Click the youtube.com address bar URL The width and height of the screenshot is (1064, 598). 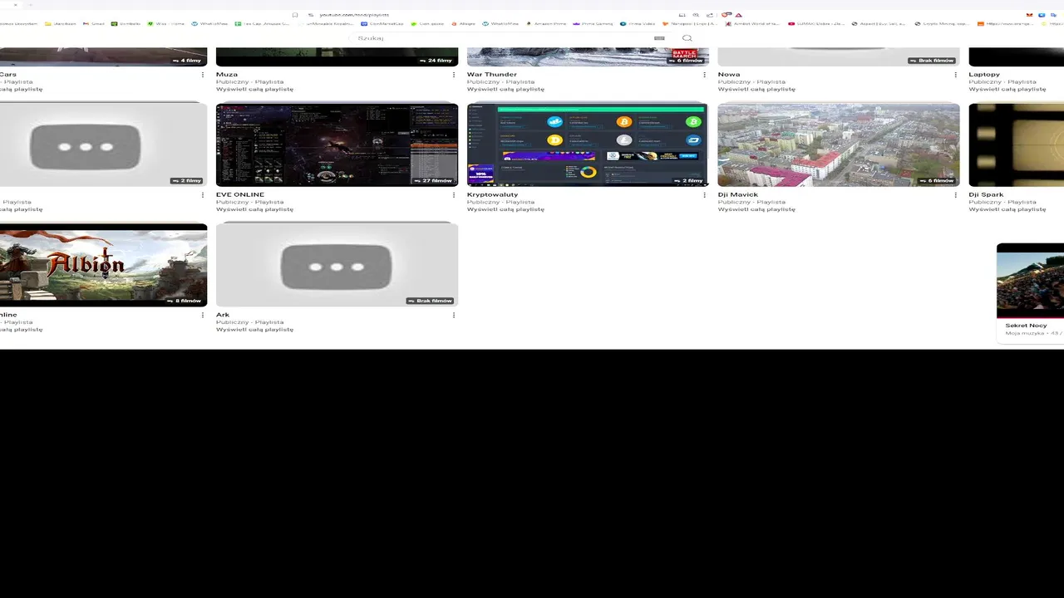coord(354,14)
